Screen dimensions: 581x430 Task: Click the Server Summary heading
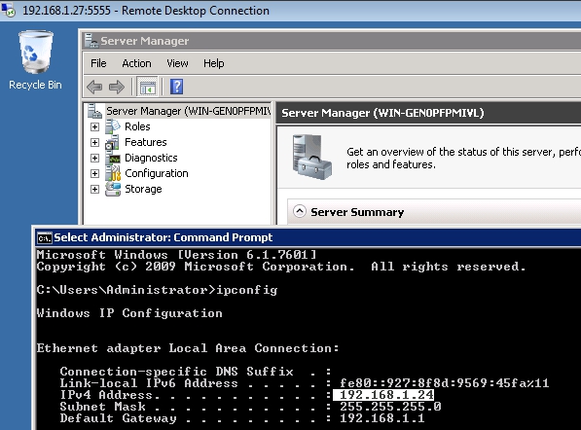click(x=357, y=212)
